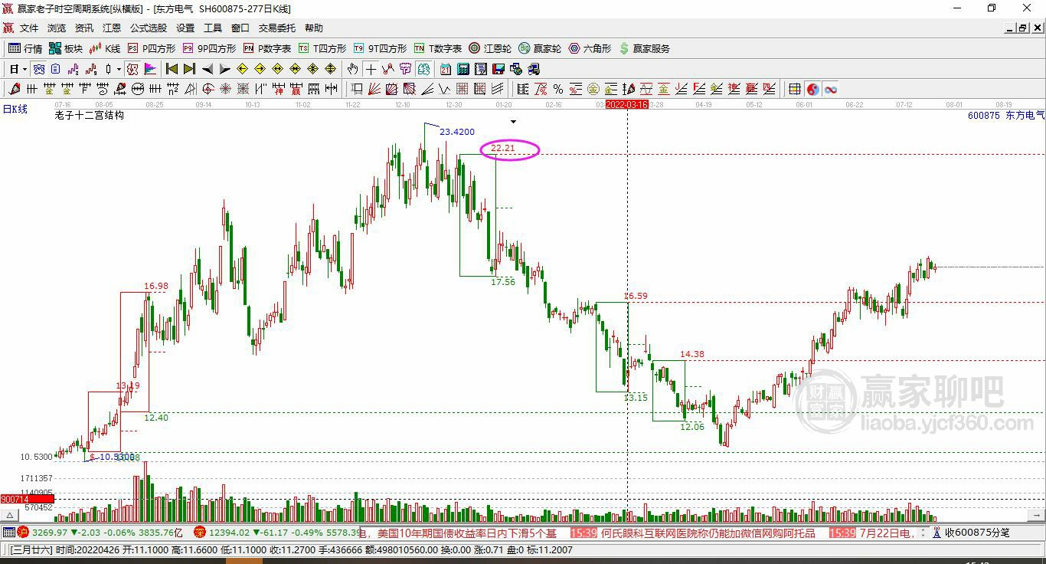Screen dimensions: 1046x564
Task: Click the red yin-yang icon
Action: 812,89
